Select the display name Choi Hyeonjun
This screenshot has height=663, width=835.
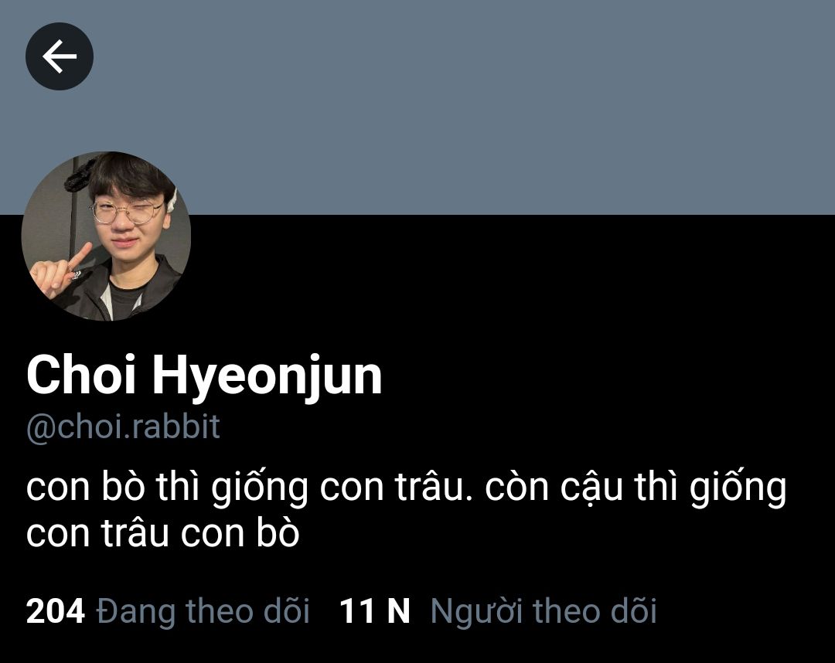pyautogui.click(x=204, y=375)
